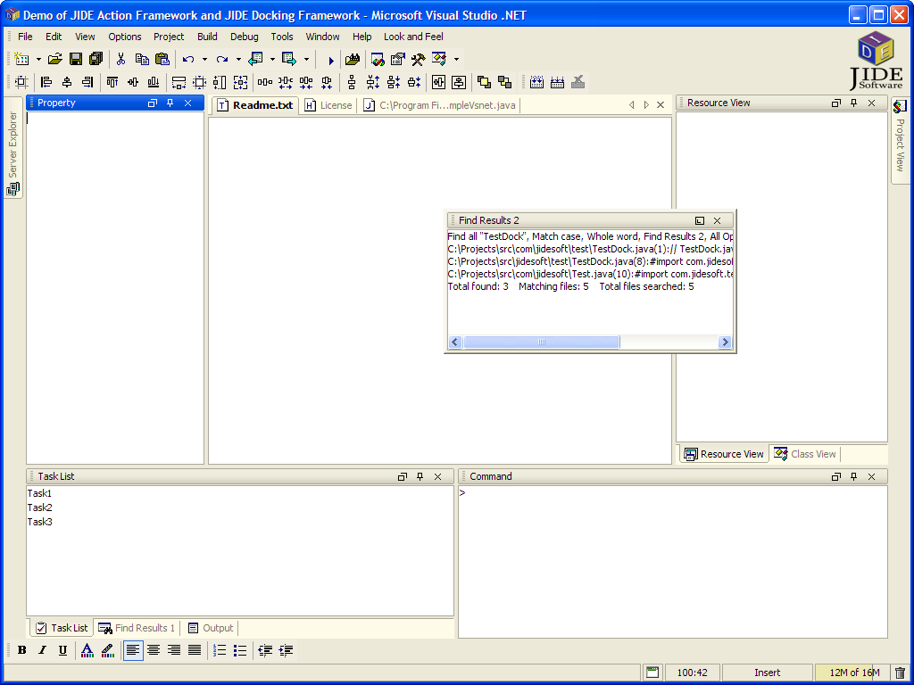Toggle italic formatting
This screenshot has height=685, width=914.
pos(42,650)
